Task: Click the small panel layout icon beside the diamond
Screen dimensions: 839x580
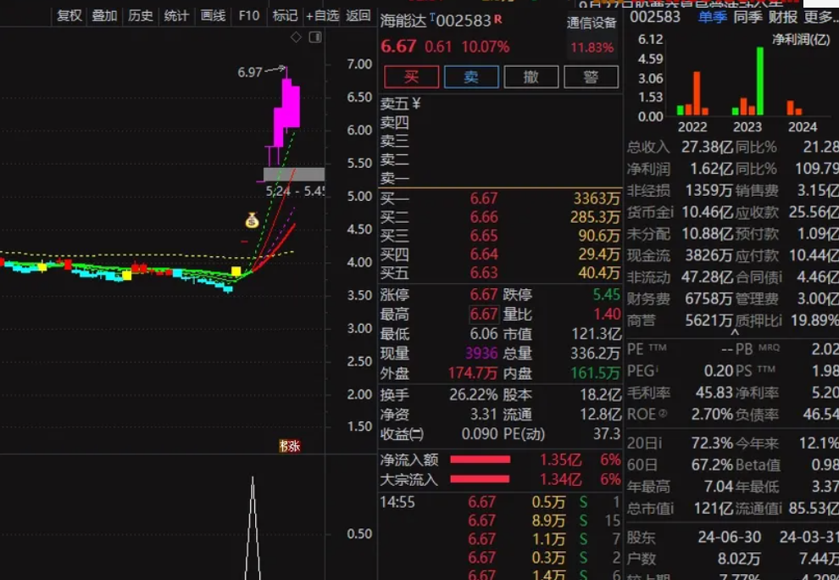Action: [x=314, y=36]
